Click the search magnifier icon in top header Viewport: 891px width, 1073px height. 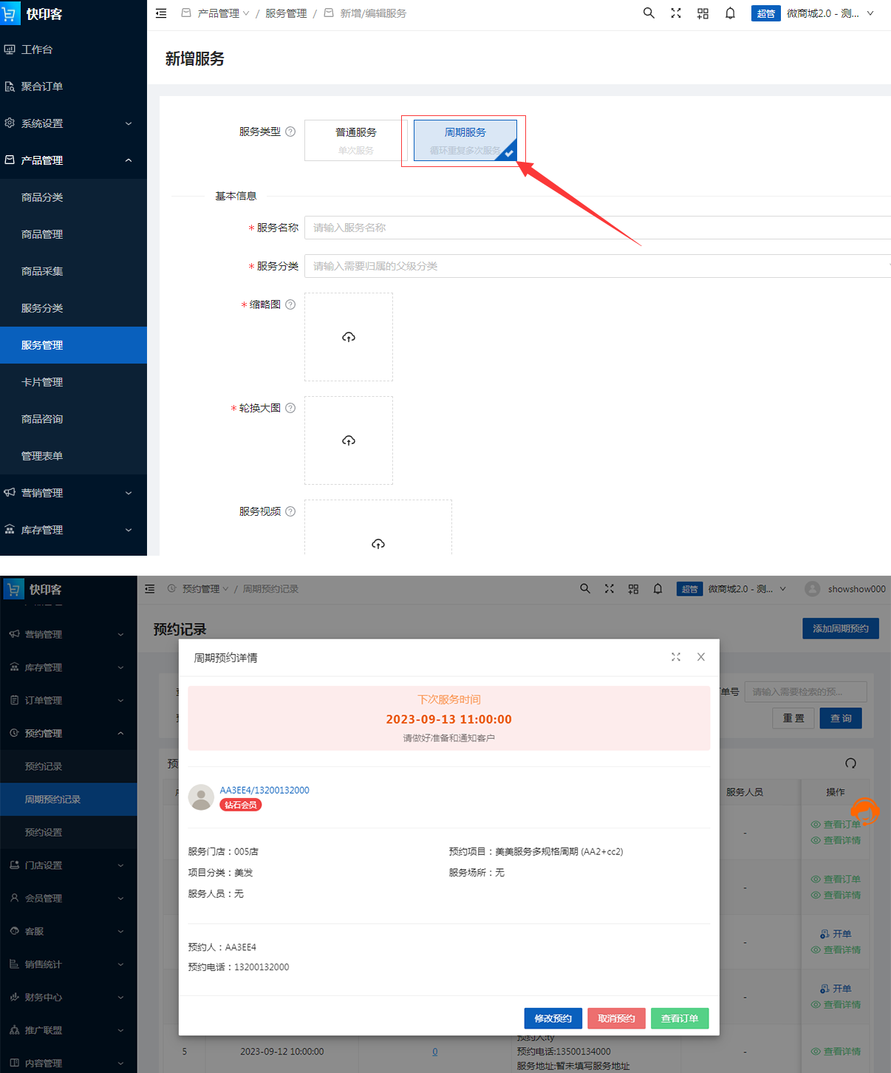(649, 13)
